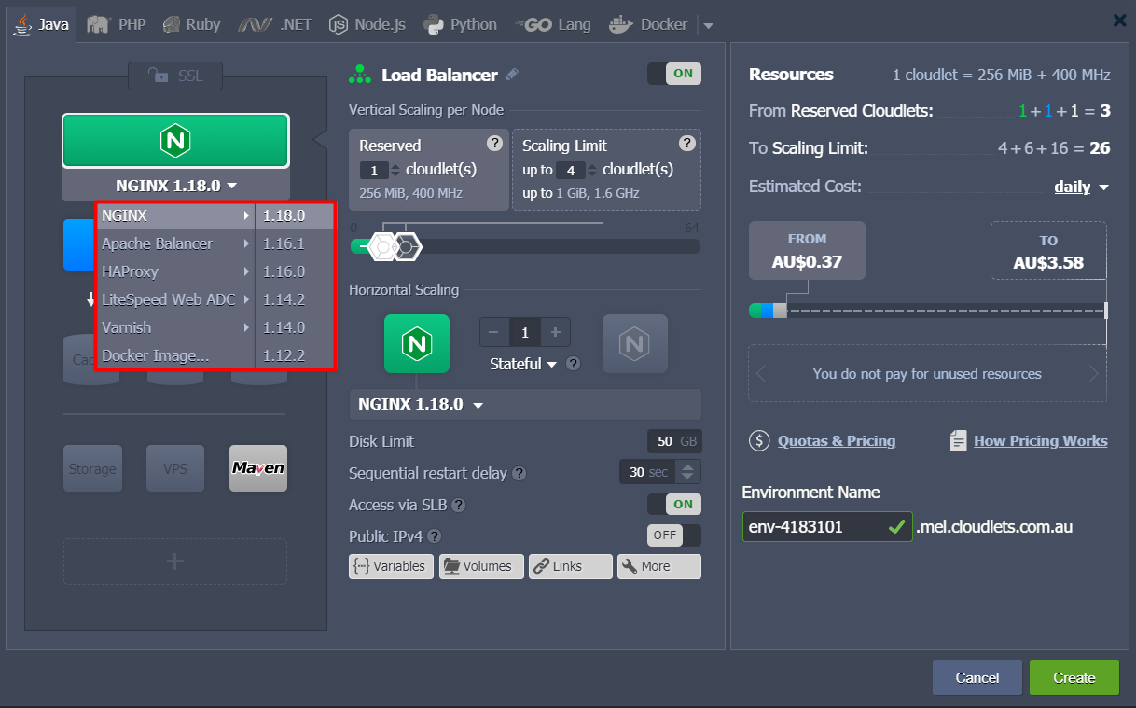Open the Ruby tab
The width and height of the screenshot is (1136, 708).
pos(191,24)
